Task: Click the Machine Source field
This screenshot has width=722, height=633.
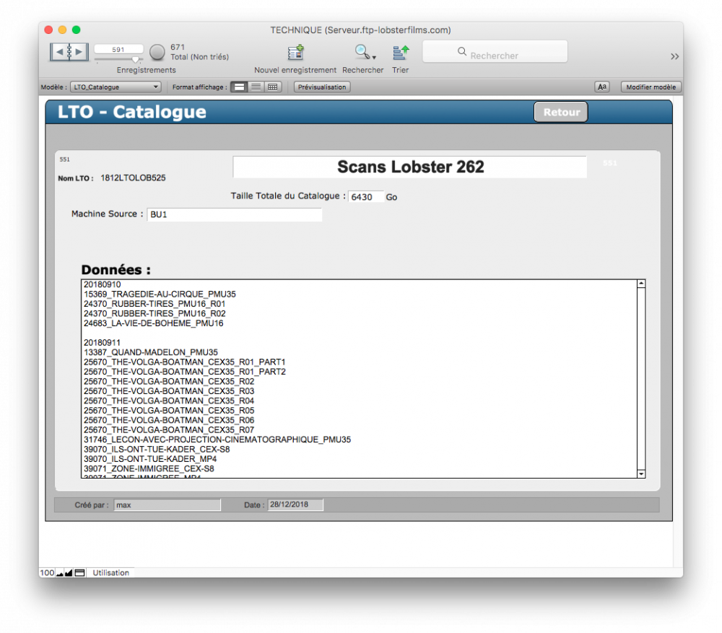Action: pos(234,214)
